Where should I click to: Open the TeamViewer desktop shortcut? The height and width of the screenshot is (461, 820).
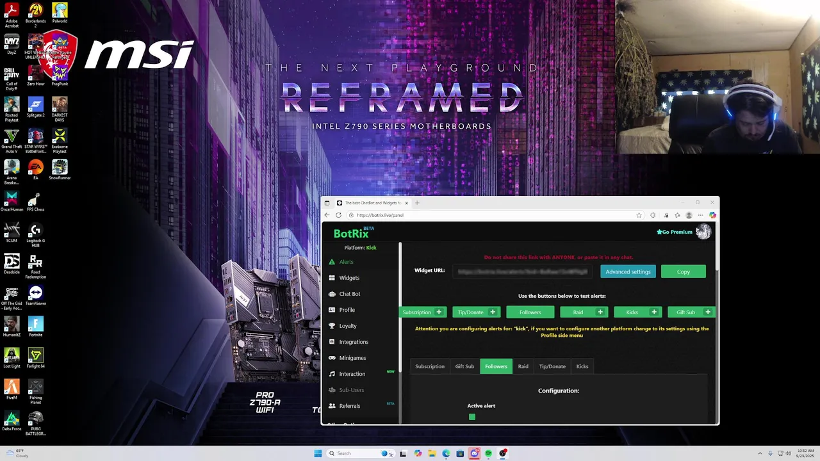coord(35,295)
